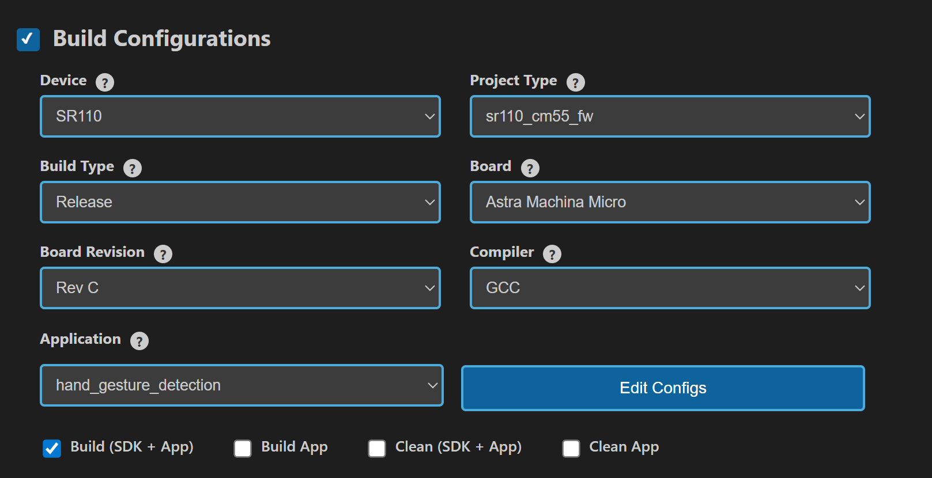Click the Edit Configs button
The height and width of the screenshot is (478, 932).
[663, 388]
